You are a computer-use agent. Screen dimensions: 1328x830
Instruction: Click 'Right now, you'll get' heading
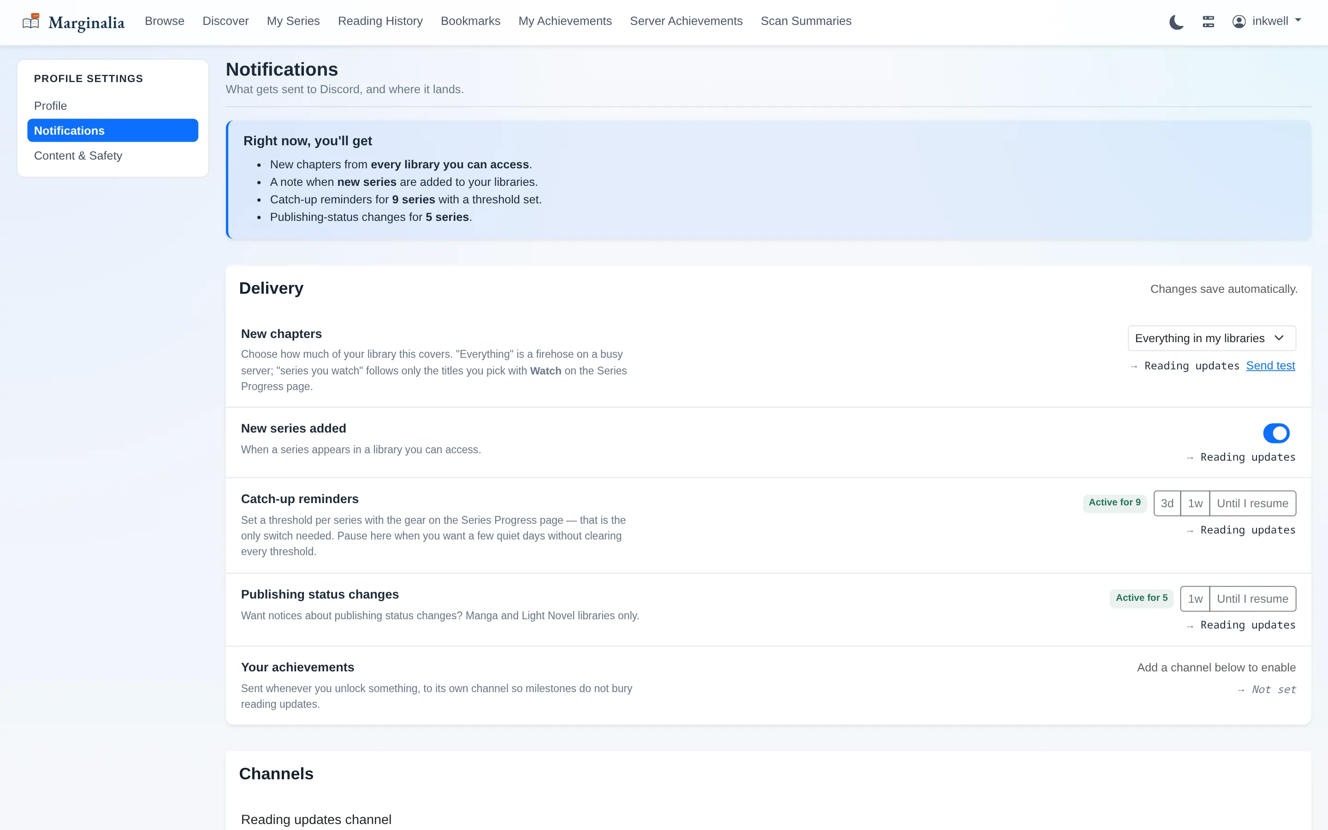pyautogui.click(x=307, y=141)
